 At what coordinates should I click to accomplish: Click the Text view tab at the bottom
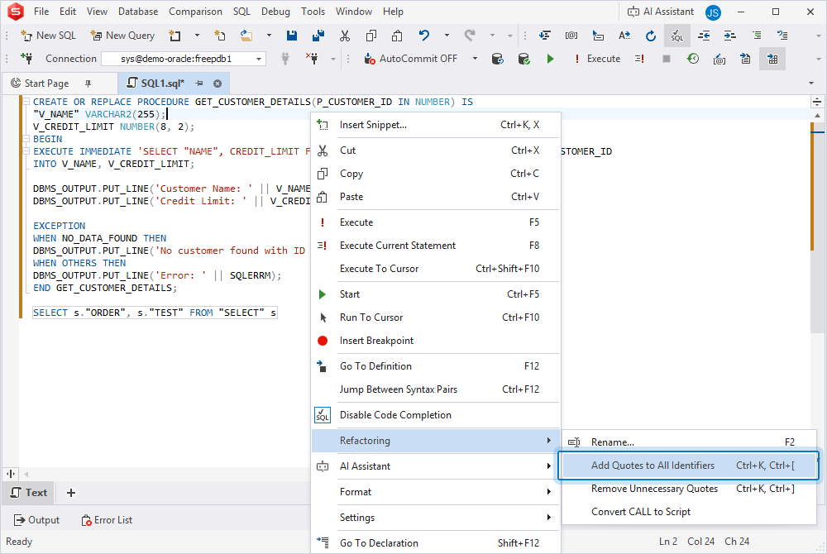28,492
